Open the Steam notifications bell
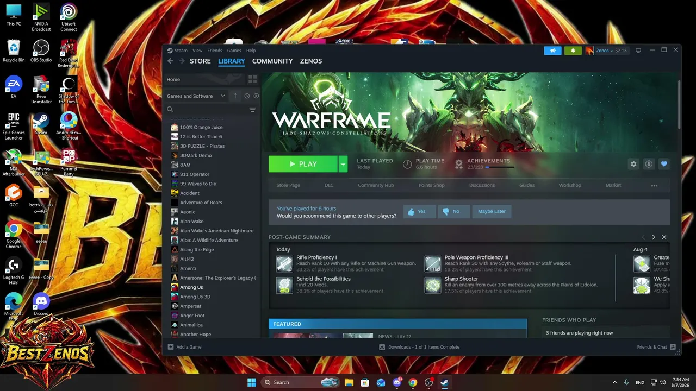696x391 pixels. (x=573, y=51)
